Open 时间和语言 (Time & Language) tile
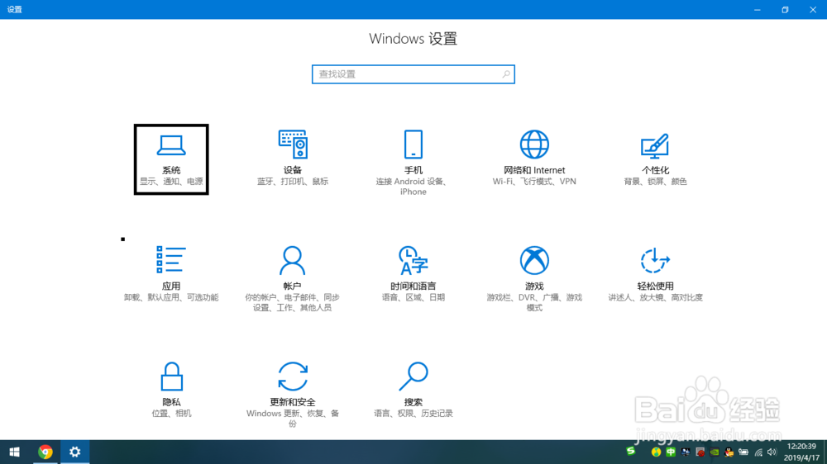The width and height of the screenshot is (827, 464). [413, 274]
